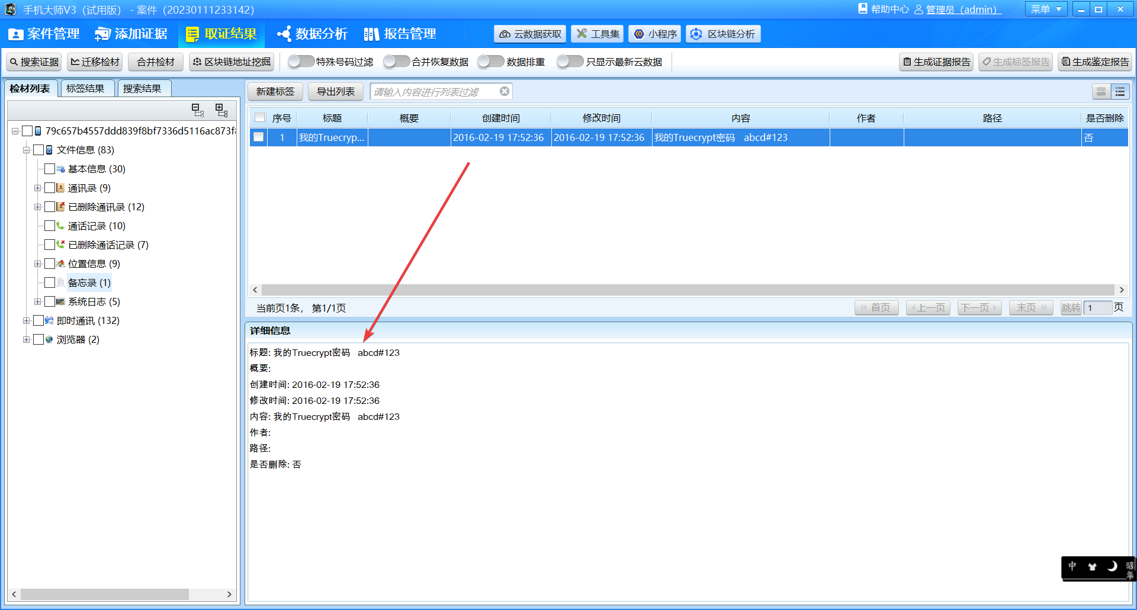Click the 云数据获取 cloud icon button
This screenshot has width=1137, height=610.
tap(530, 34)
